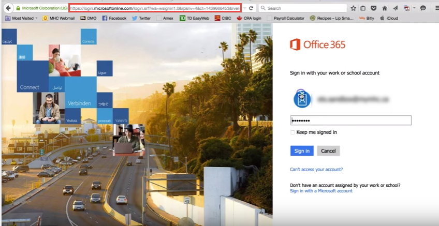Click the account badge avatar icon
This screenshot has height=226, width=439.
tap(302, 99)
